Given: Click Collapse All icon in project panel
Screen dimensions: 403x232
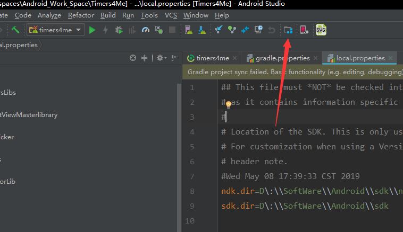Looking at the screenshot, I should [145, 58].
